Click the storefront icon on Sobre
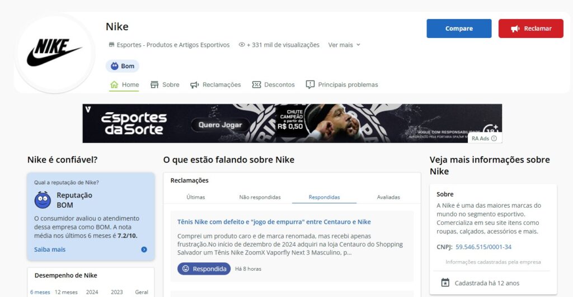Screen dimensions: 573x297 click(154, 84)
